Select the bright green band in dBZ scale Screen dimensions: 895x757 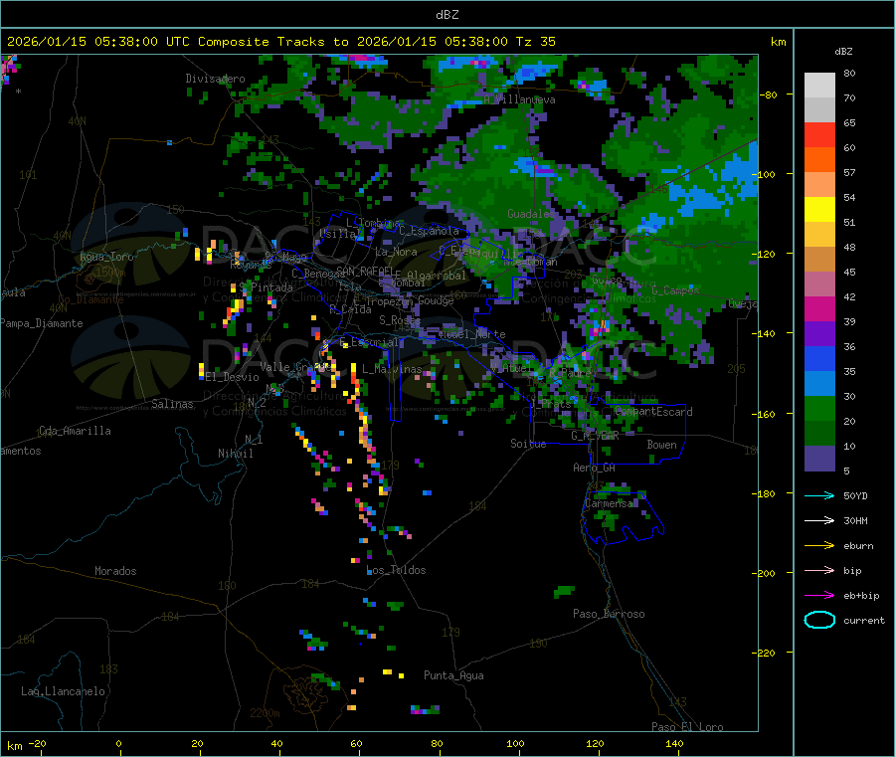[x=819, y=408]
